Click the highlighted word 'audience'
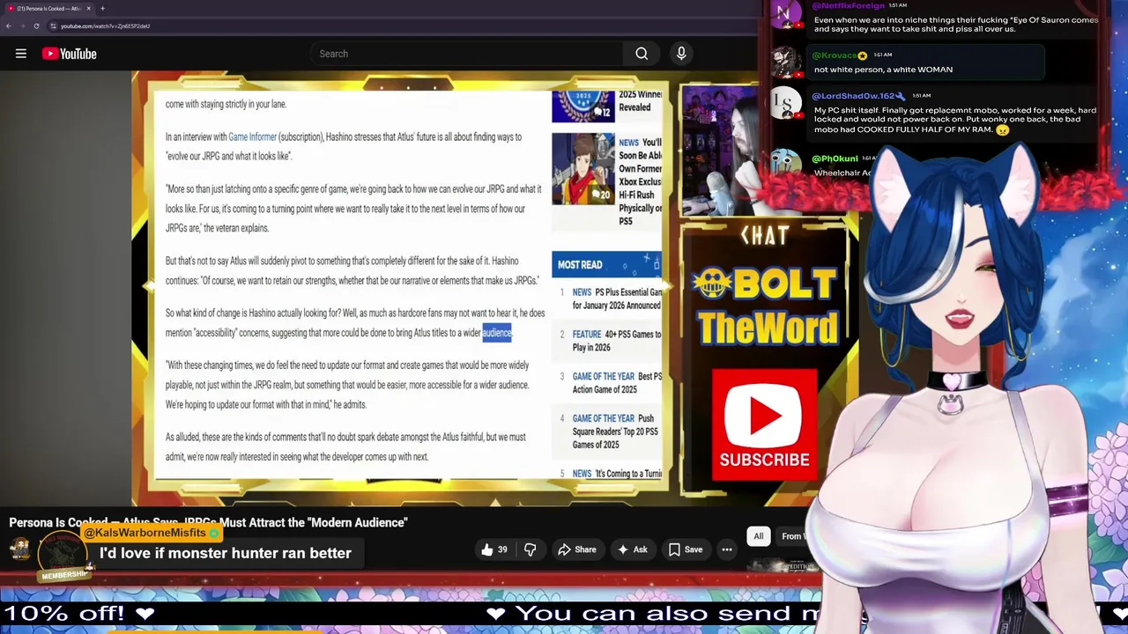The width and height of the screenshot is (1128, 634). point(497,333)
